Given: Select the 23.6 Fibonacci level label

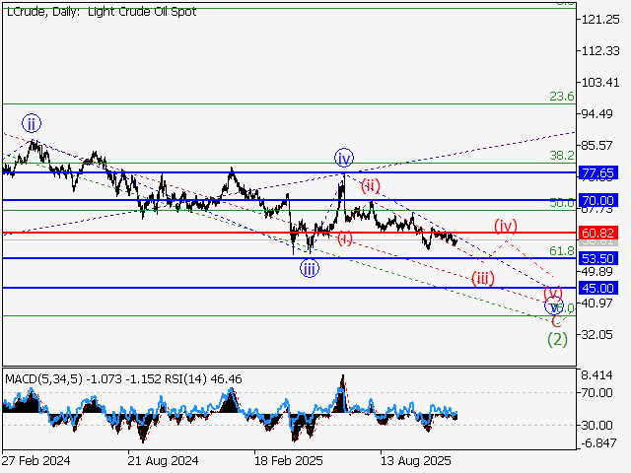Looking at the screenshot, I should tap(561, 97).
